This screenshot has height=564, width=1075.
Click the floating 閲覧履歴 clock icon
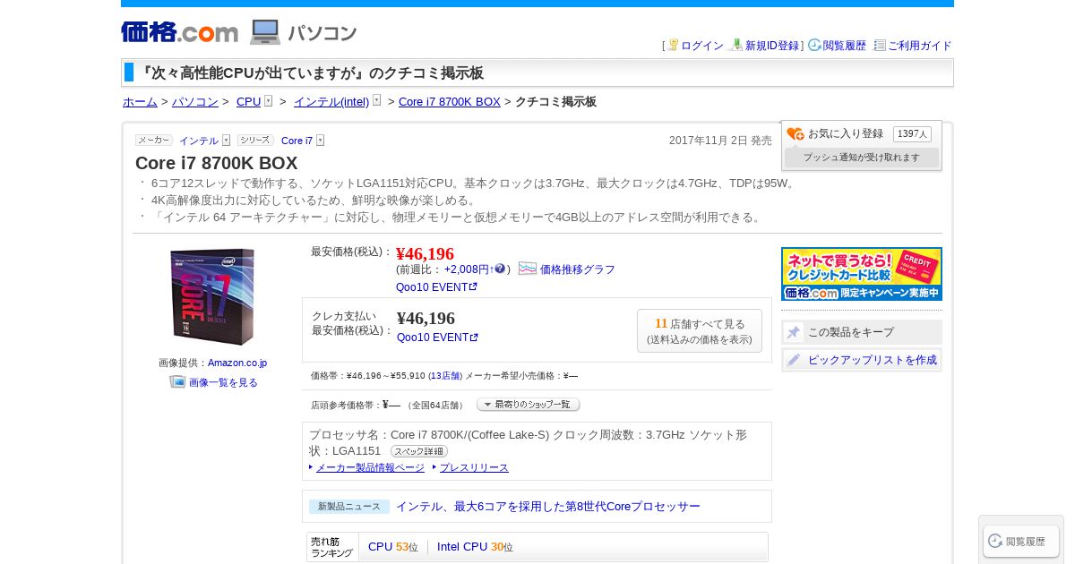click(995, 541)
